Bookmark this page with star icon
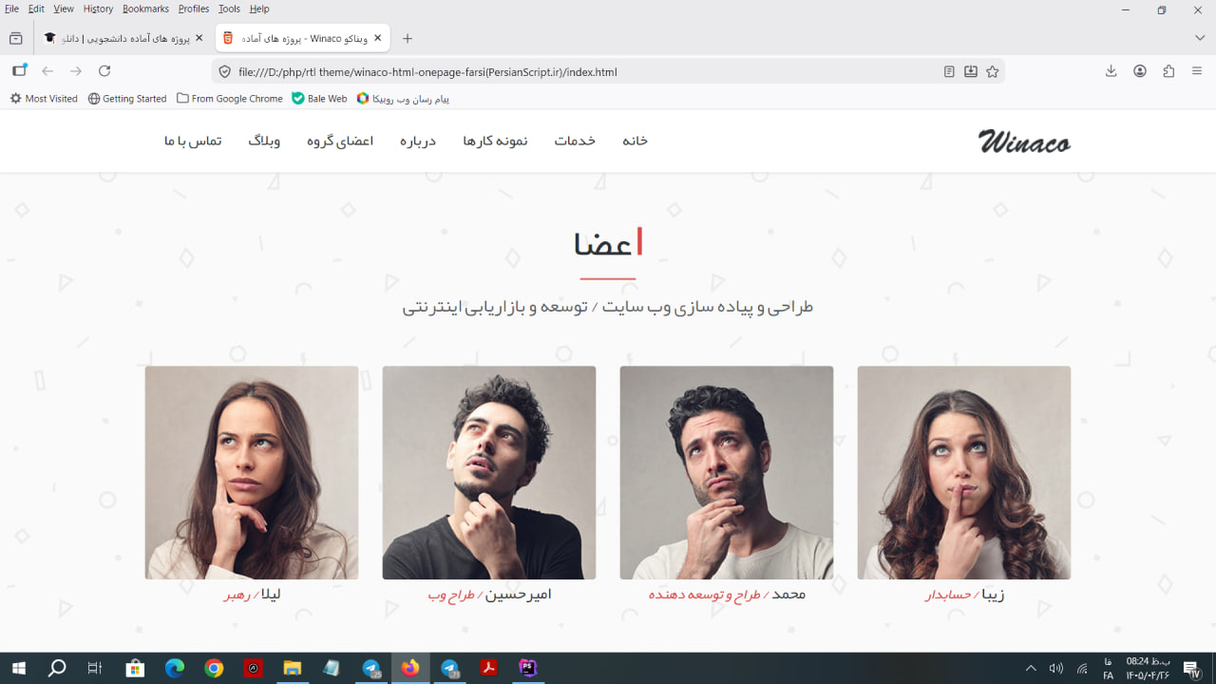 [993, 71]
